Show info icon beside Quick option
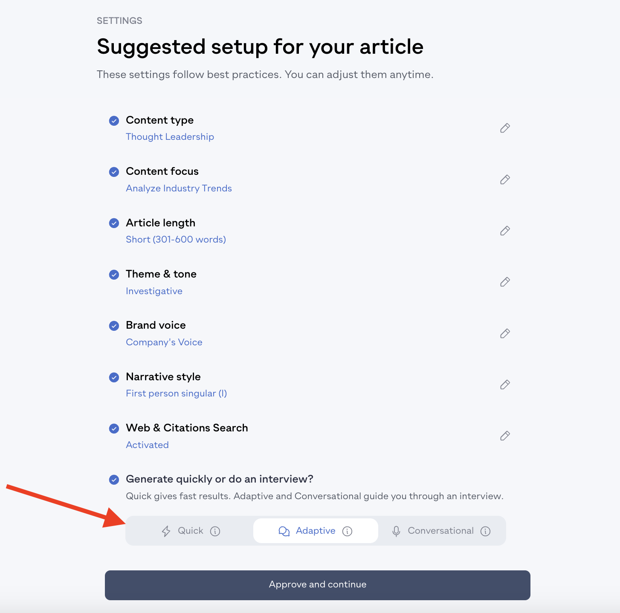This screenshot has height=613, width=620. tap(215, 531)
